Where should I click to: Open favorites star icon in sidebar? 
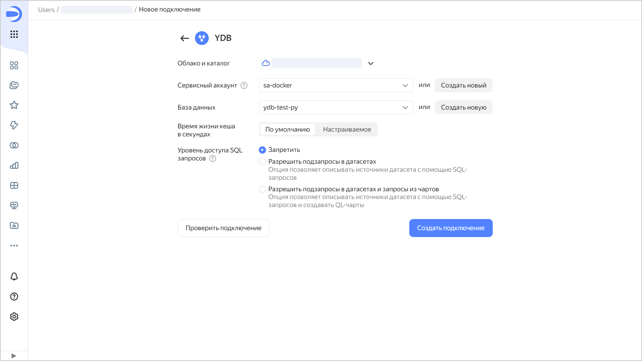tap(14, 105)
